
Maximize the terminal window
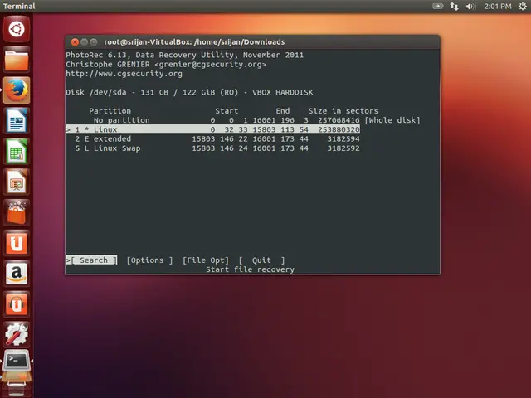[x=94, y=42]
